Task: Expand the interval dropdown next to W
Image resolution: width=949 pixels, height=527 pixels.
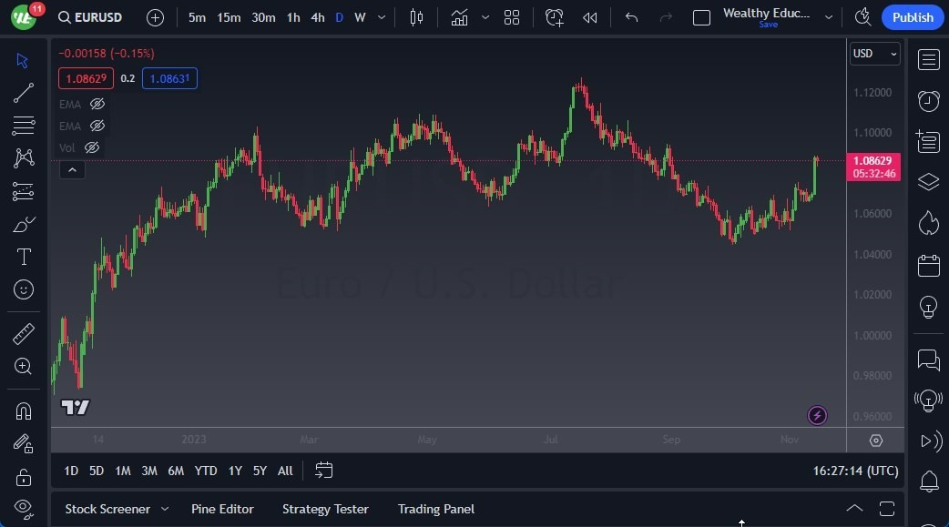Action: pos(380,16)
